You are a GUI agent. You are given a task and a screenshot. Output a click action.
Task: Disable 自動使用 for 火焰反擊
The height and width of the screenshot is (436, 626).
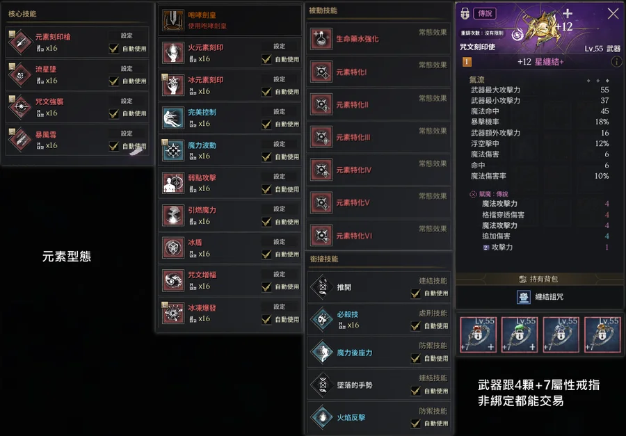tap(416, 423)
